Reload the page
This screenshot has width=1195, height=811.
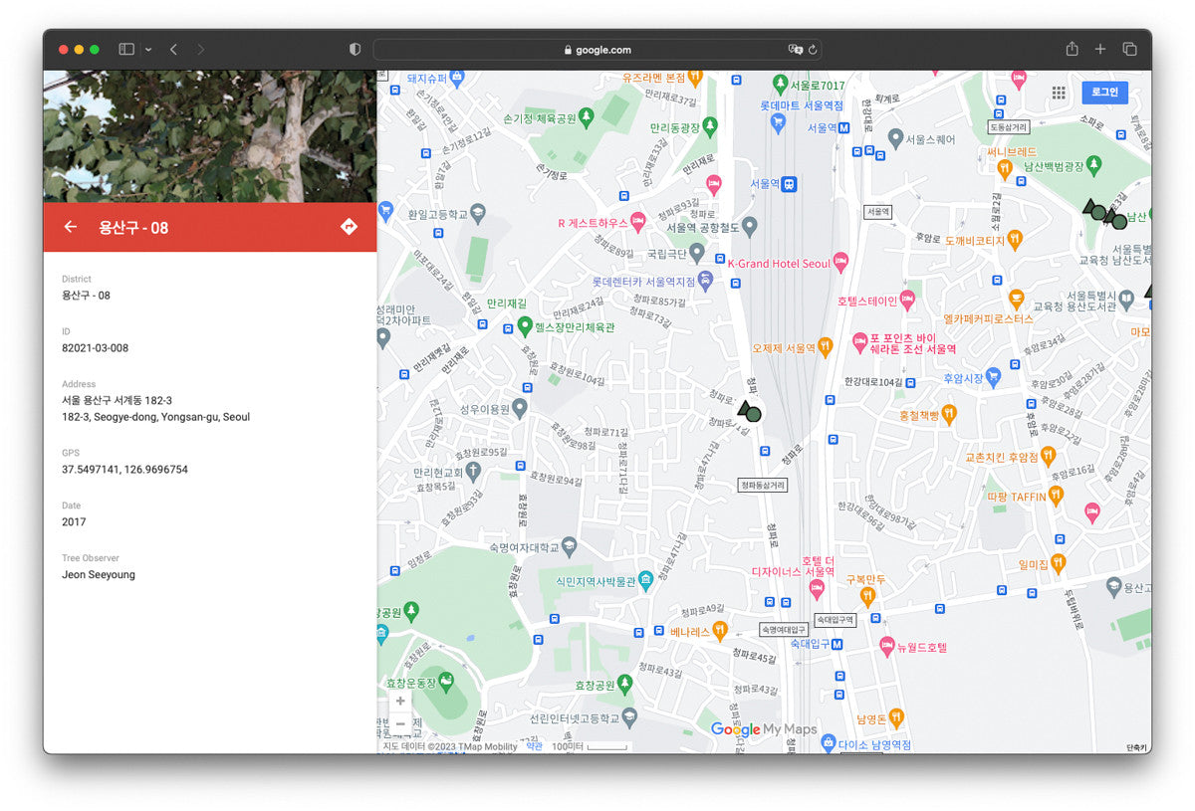pos(814,49)
